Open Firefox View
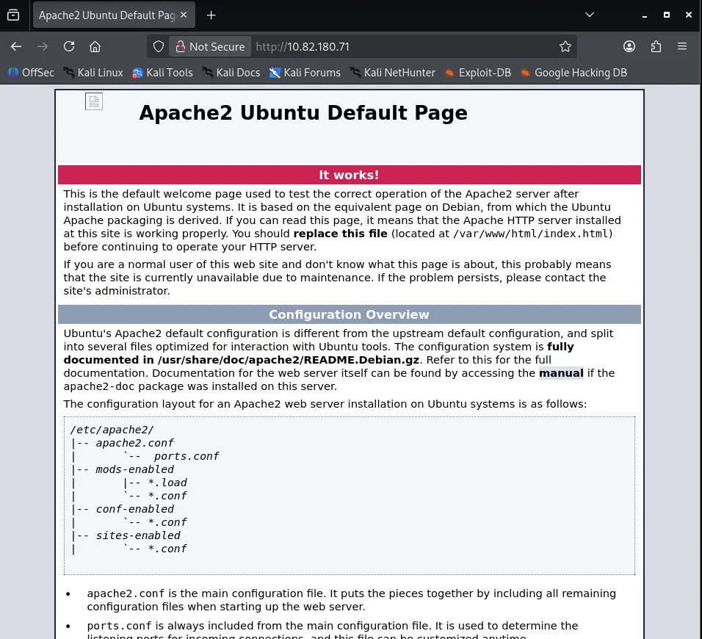The height and width of the screenshot is (639, 702). (x=13, y=15)
